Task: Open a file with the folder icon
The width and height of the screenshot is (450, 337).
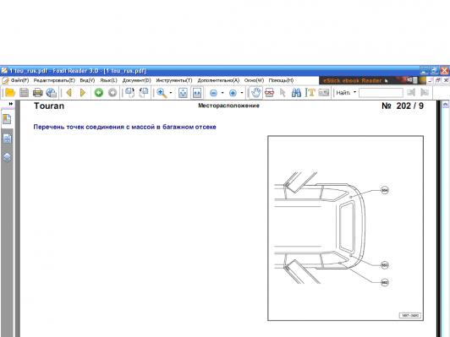Action: pyautogui.click(x=10, y=93)
